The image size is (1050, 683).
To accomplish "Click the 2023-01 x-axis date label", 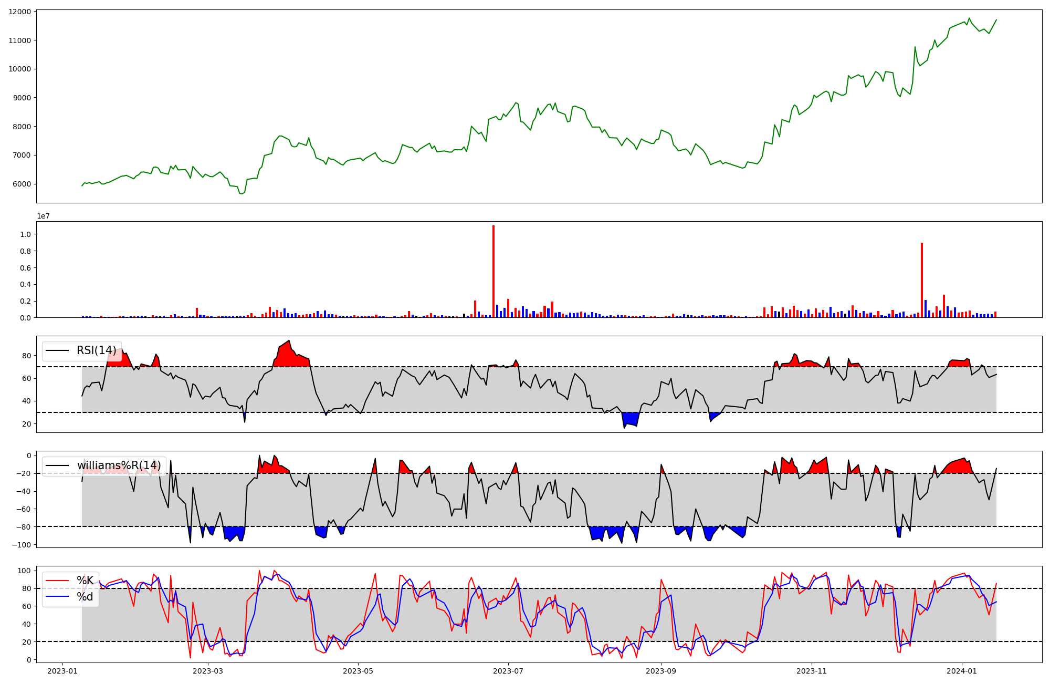I will pyautogui.click(x=62, y=671).
